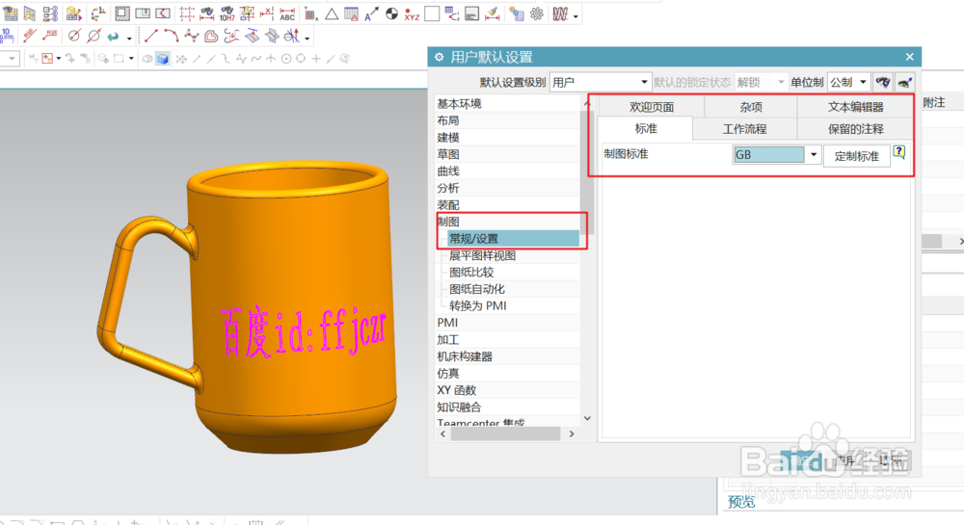The image size is (964, 525).
Task: Toggle the shaded blue cube display icon
Action: (162, 59)
